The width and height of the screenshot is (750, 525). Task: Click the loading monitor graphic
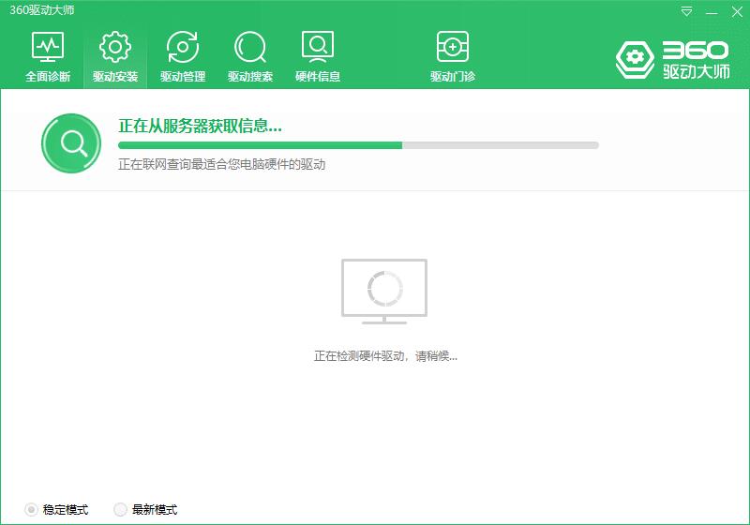(x=384, y=292)
